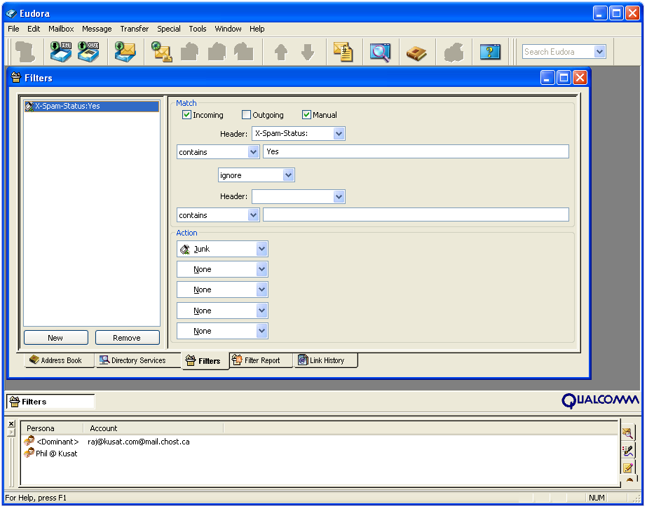Open the contains dropdown beside the empty value field

[253, 215]
